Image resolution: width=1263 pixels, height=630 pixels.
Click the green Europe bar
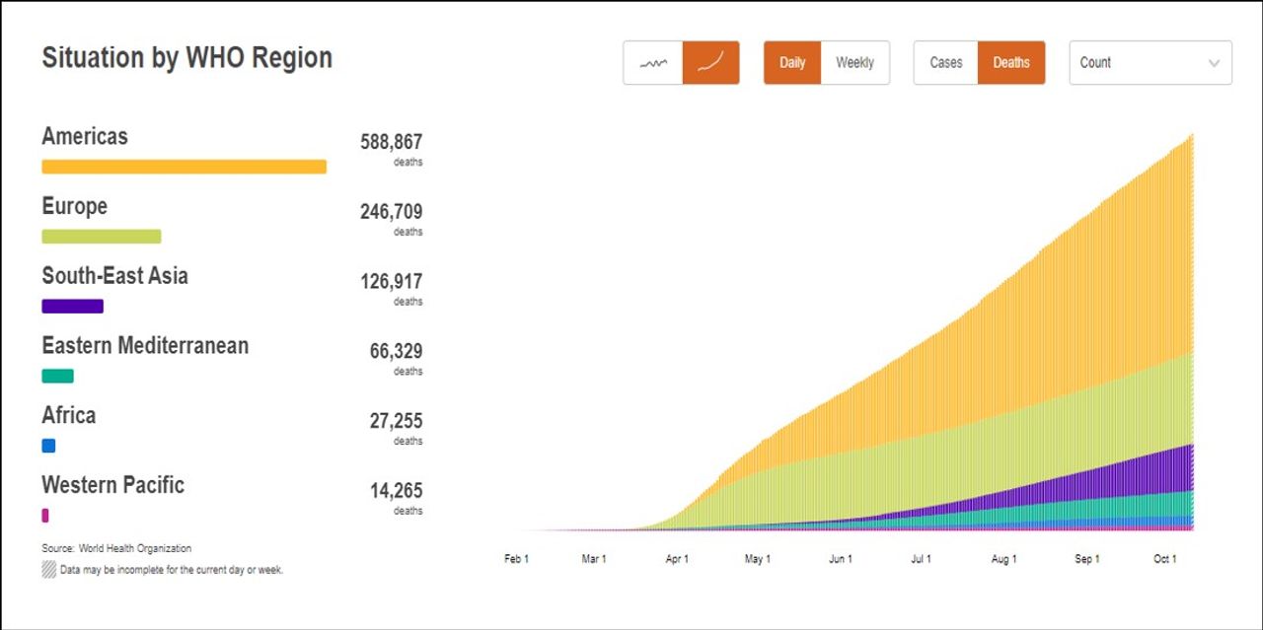tap(101, 237)
